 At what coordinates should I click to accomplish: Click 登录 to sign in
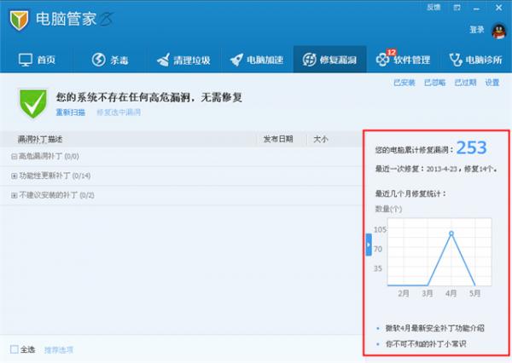[477, 30]
